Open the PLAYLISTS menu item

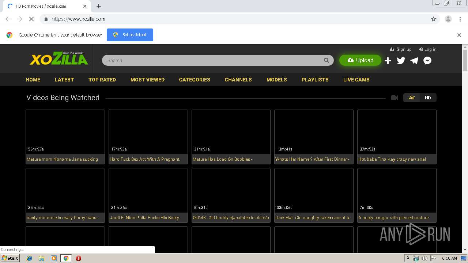click(315, 80)
